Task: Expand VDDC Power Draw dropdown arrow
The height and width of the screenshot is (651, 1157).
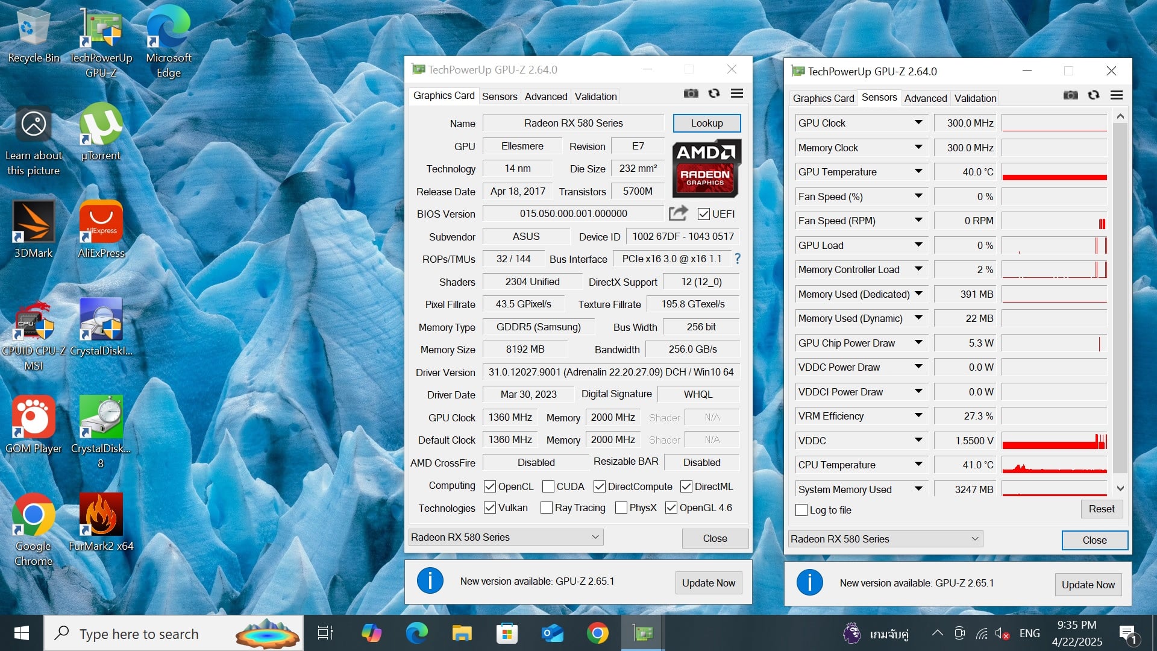Action: click(918, 366)
